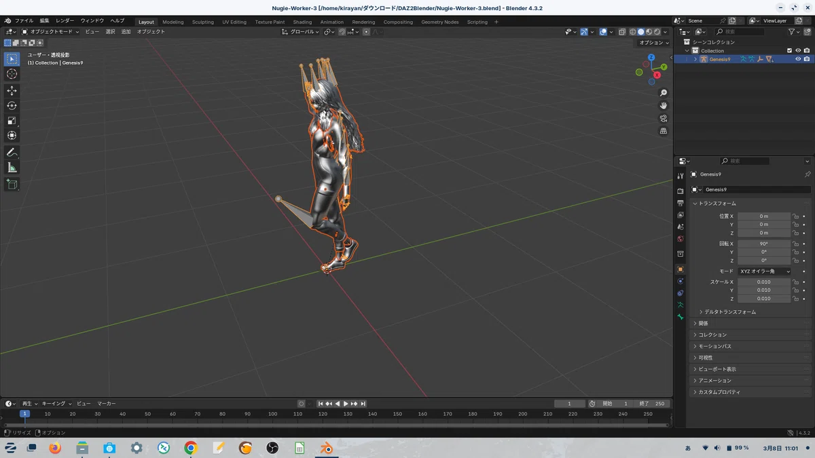Open the レンダー (Render) menu
This screenshot has height=458, width=815.
click(x=65, y=21)
